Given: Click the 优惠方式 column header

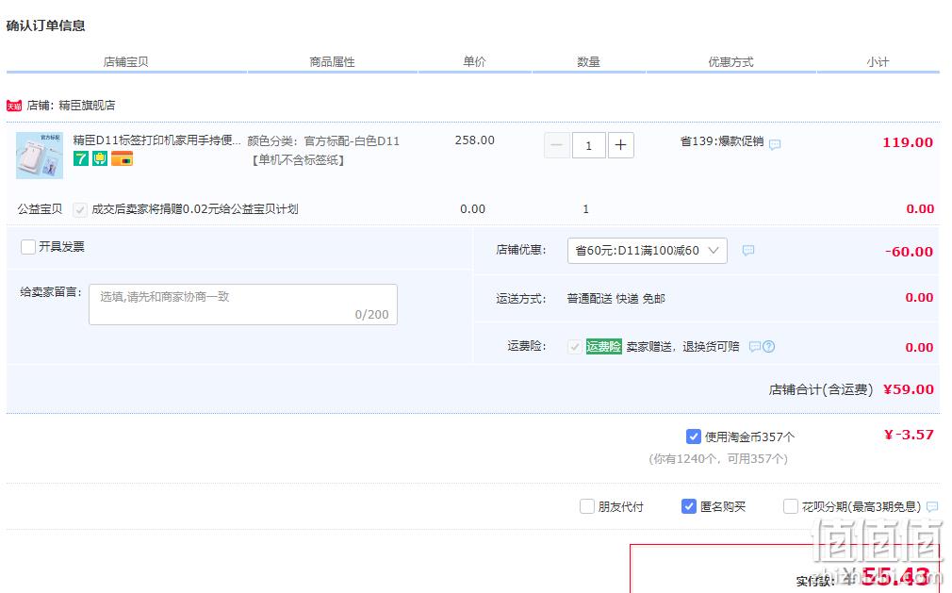Looking at the screenshot, I should point(731,62).
